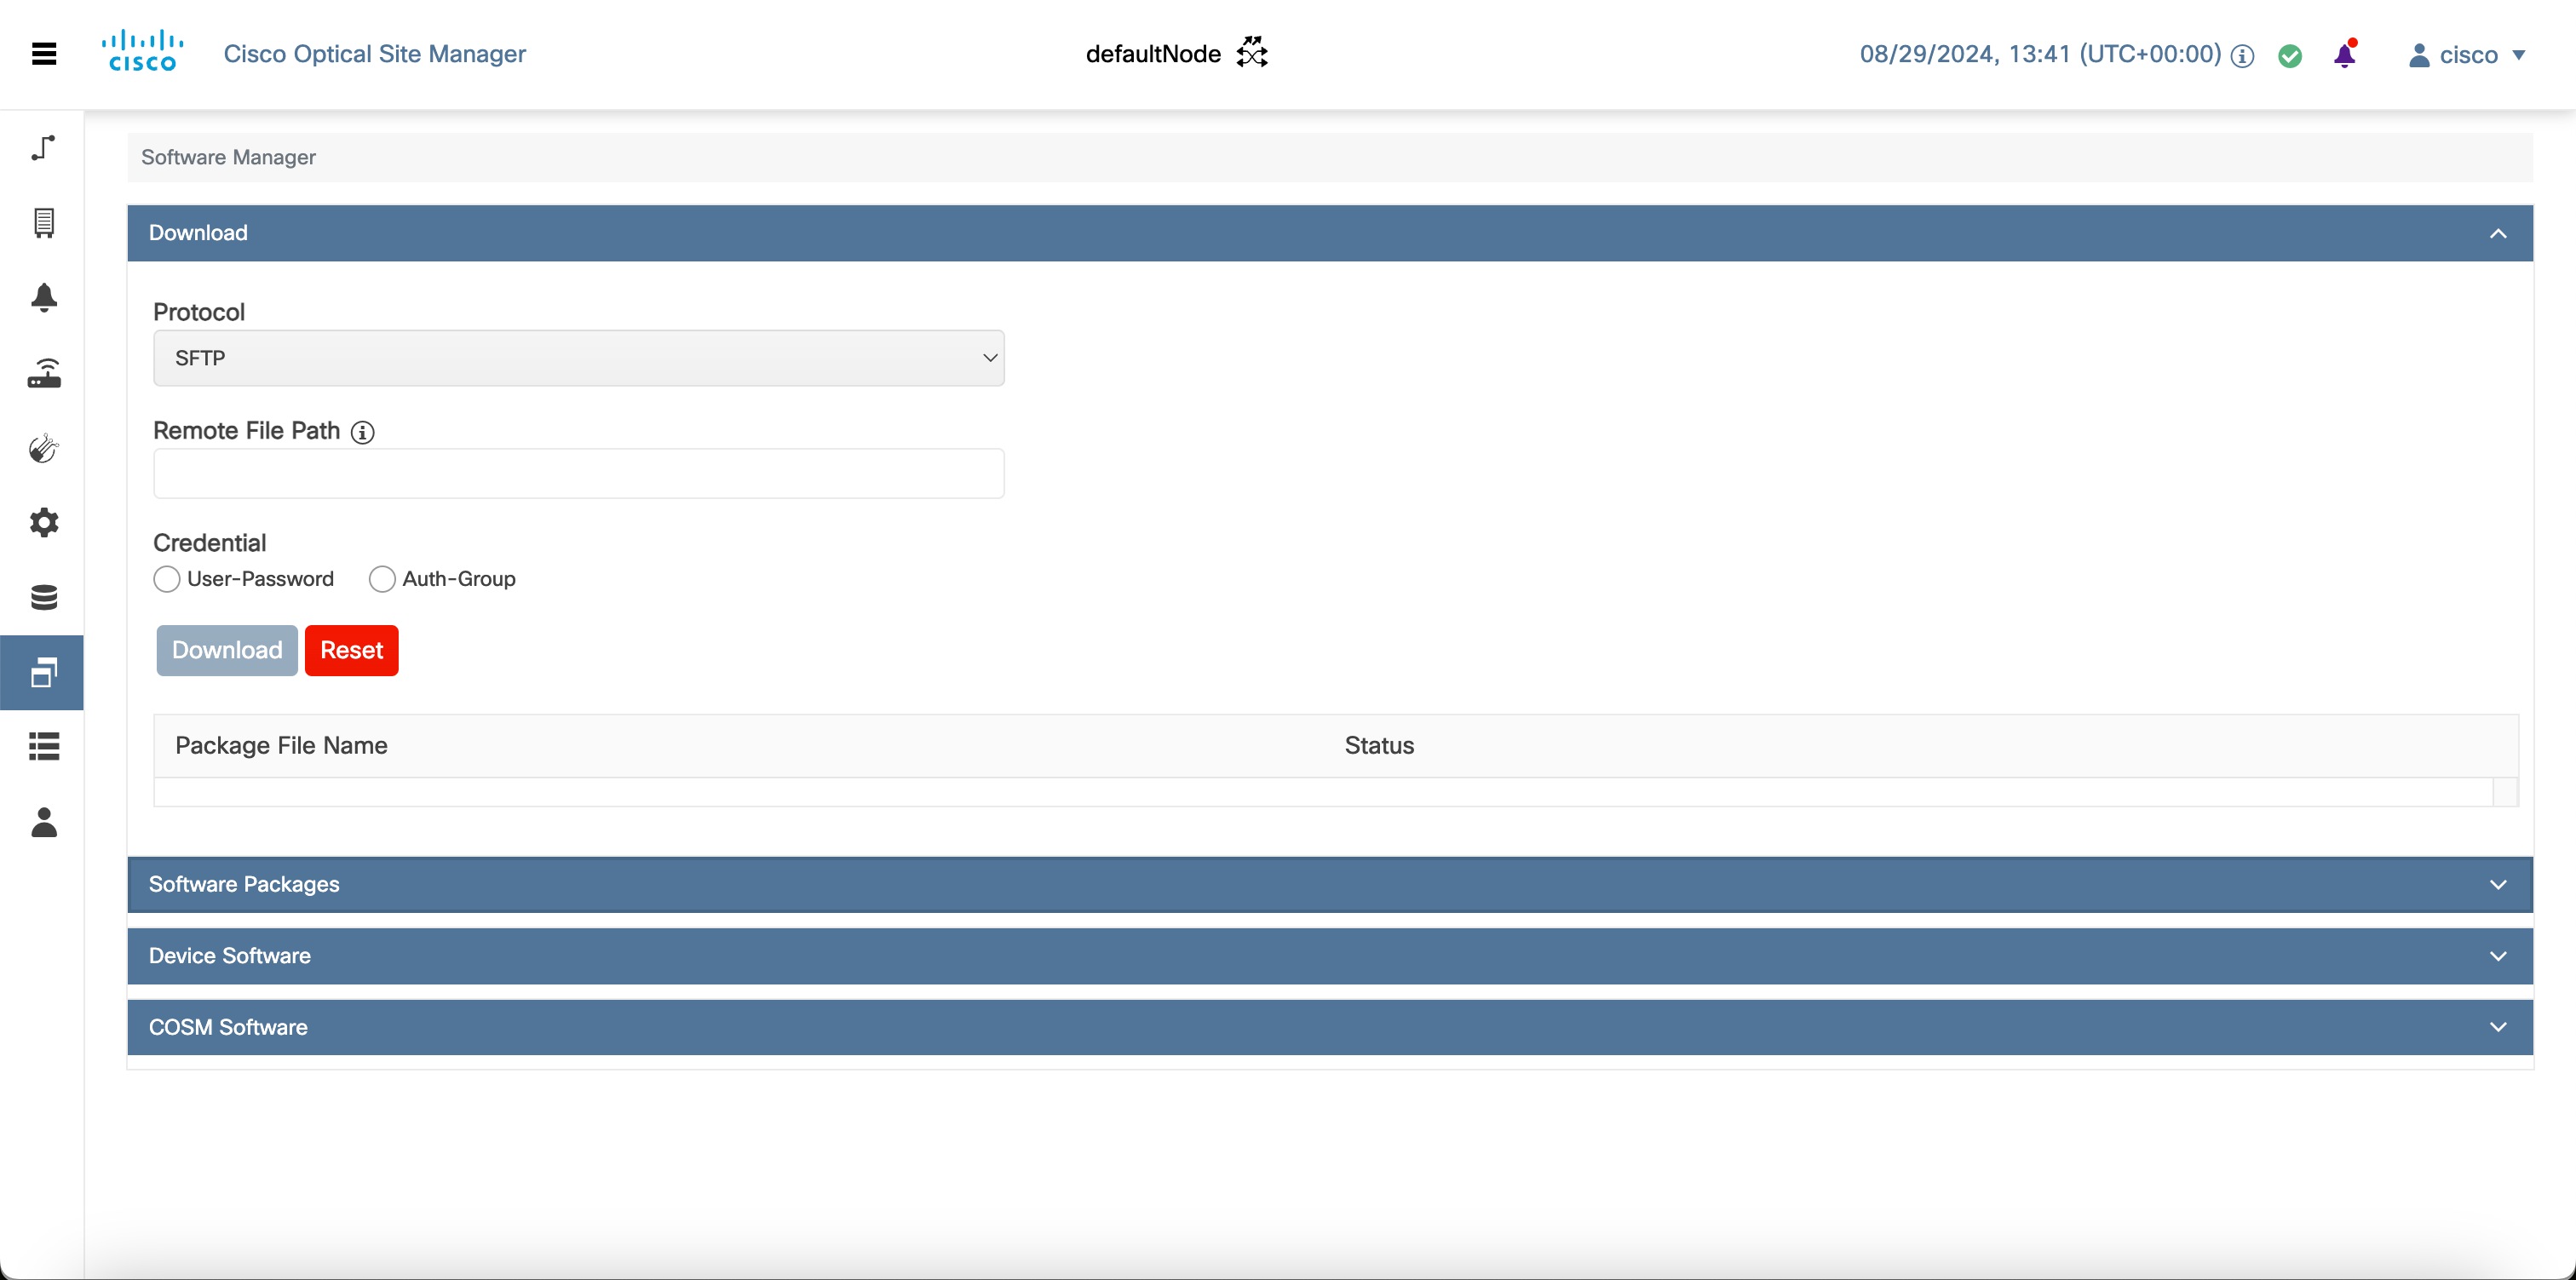Open the maintenance section from the sidebar

tap(43, 448)
